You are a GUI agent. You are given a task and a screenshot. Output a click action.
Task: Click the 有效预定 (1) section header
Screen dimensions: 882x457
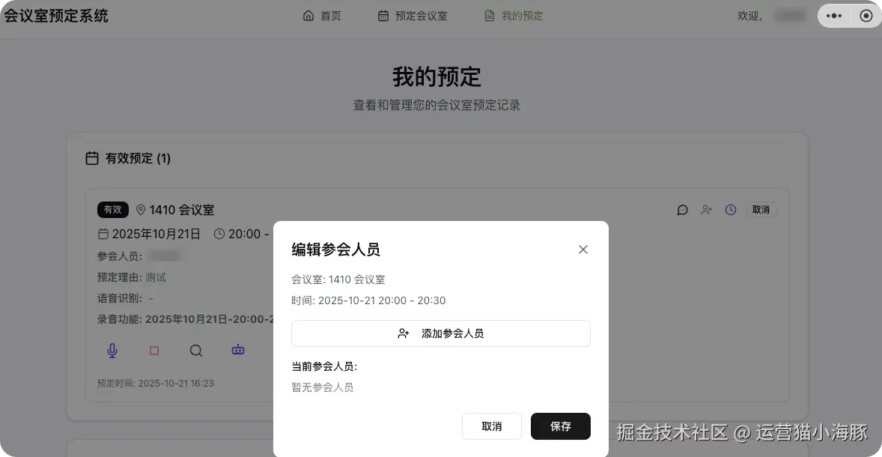(138, 159)
